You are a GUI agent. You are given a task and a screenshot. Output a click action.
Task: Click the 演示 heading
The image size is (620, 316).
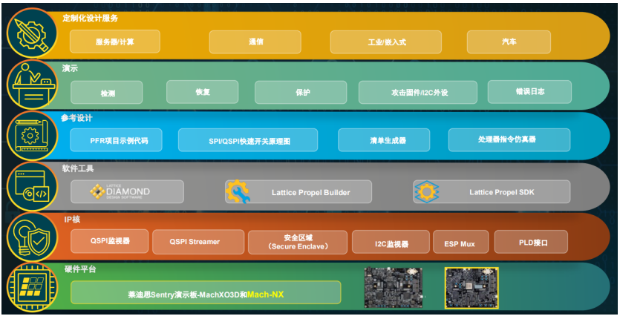click(x=70, y=68)
